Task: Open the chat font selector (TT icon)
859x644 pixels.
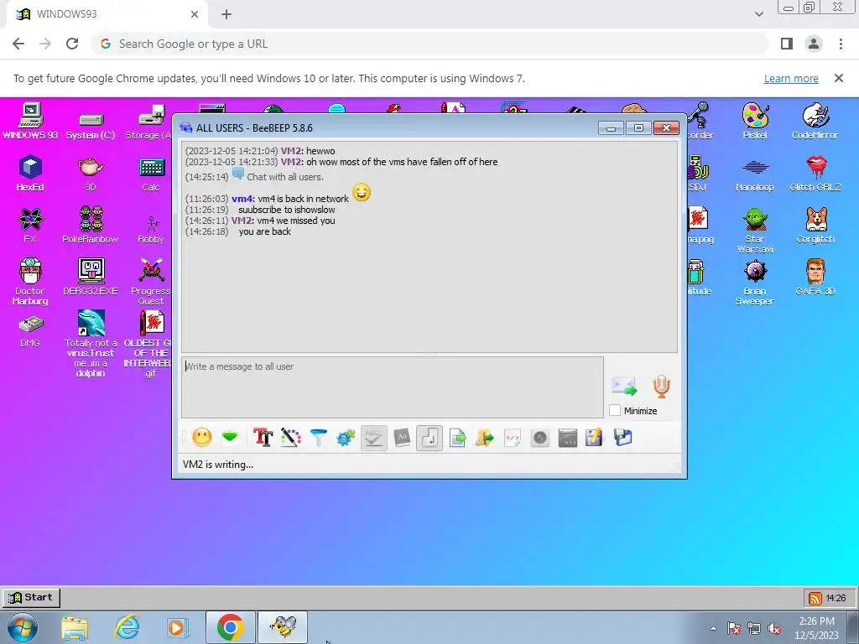Action: [x=263, y=438]
